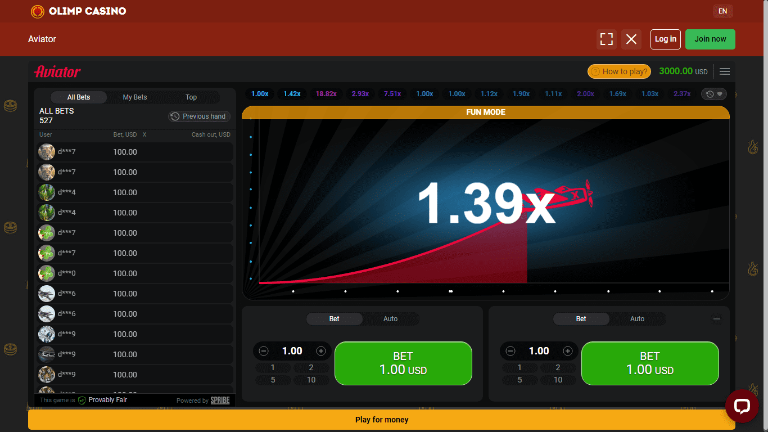The image size is (768, 432).
Task: Switch the right panel to Auto mode
Action: coord(638,319)
